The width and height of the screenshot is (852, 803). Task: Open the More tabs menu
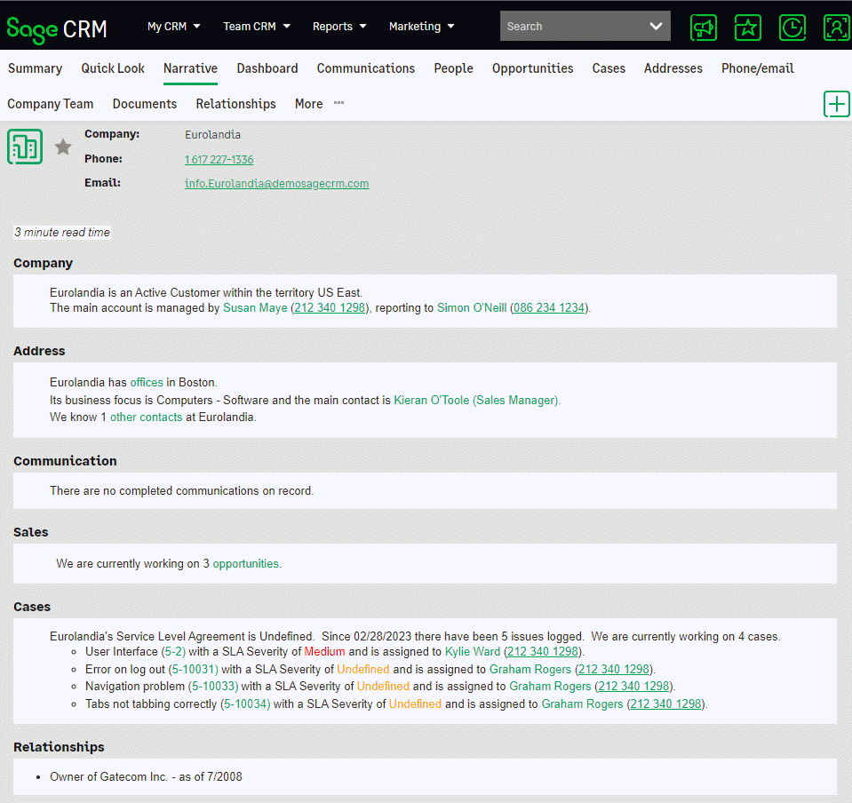[x=308, y=104]
